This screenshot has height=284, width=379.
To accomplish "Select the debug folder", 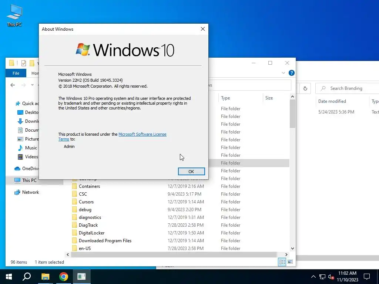I will pyautogui.click(x=85, y=209).
